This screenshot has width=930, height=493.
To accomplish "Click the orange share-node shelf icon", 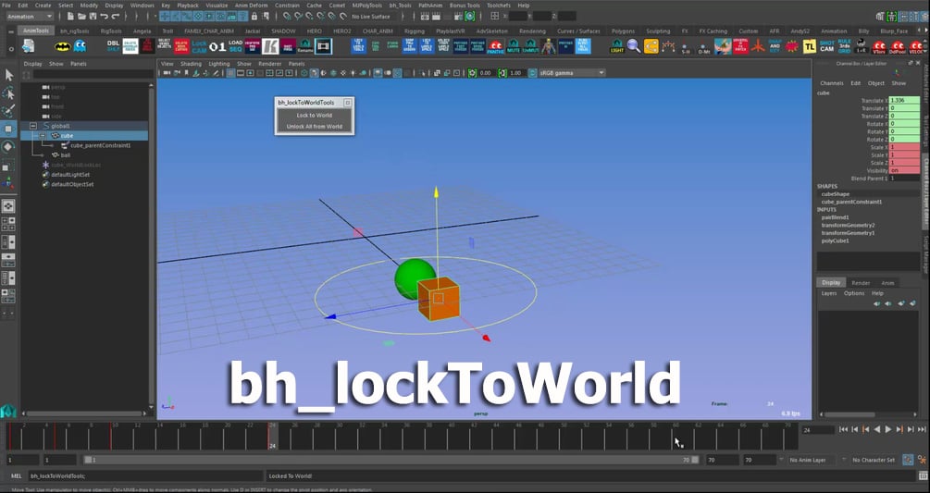I will click(x=651, y=46).
